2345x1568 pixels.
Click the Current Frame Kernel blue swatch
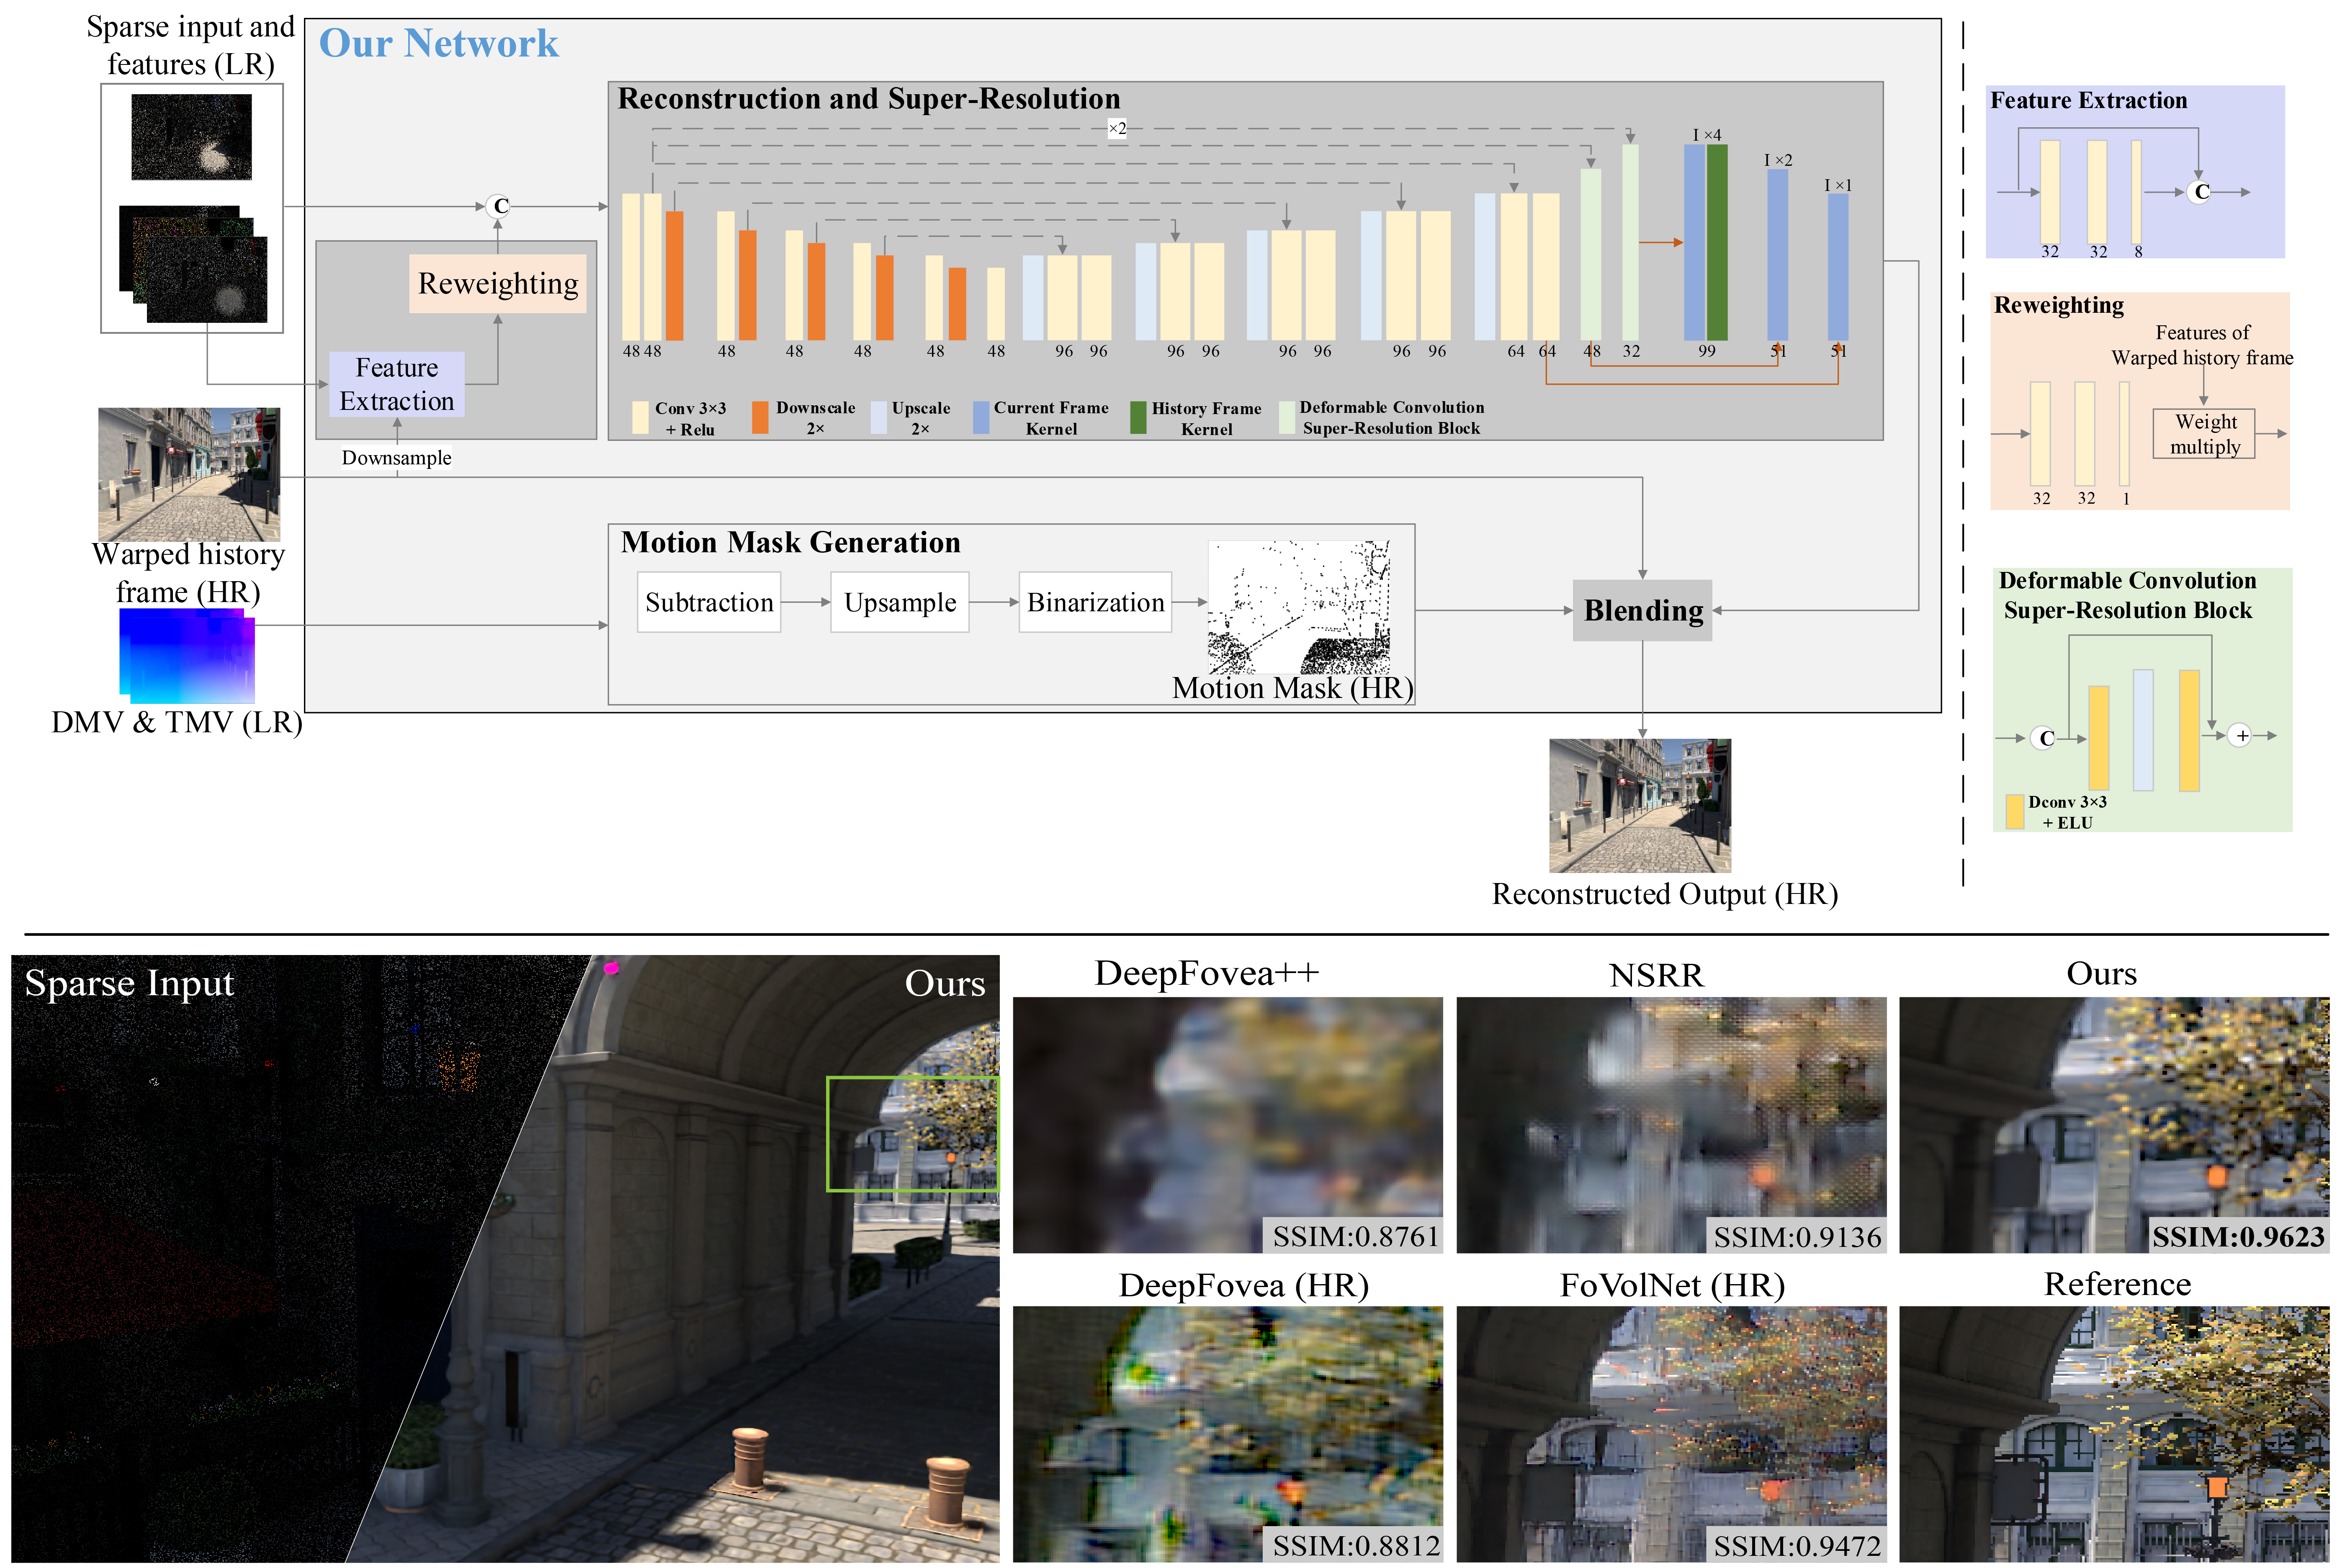[981, 417]
